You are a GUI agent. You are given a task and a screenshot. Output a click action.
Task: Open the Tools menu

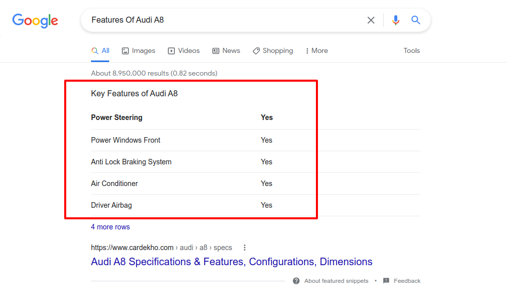(411, 50)
